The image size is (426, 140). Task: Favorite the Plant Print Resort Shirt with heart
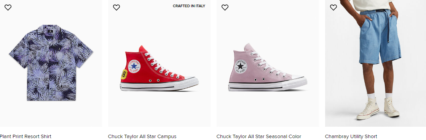(8, 8)
